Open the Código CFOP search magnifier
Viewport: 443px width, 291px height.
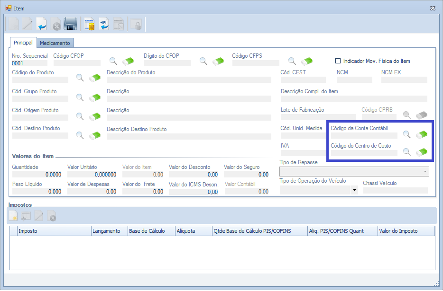pyautogui.click(x=113, y=61)
